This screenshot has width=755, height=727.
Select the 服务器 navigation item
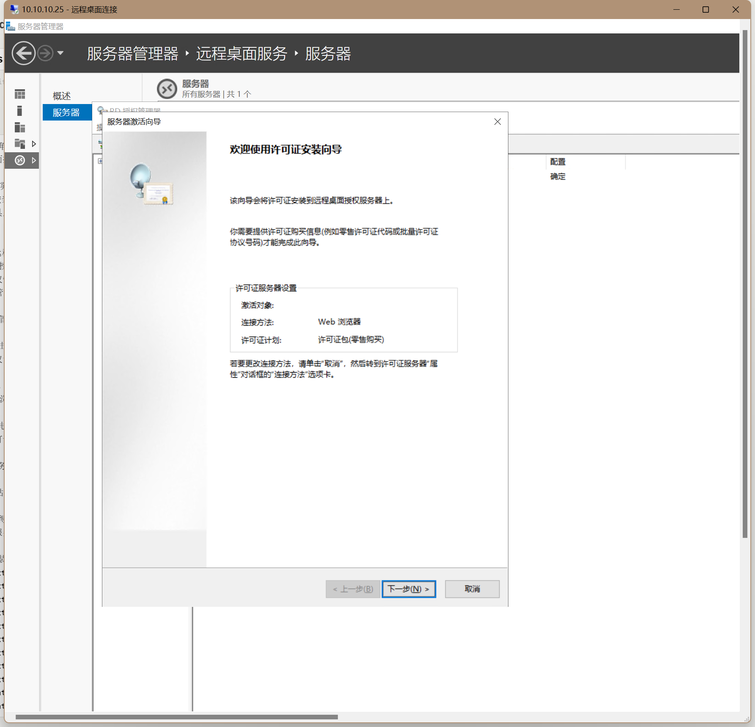(66, 112)
